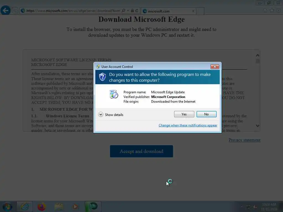This screenshot has height=212, width=283.
Task: Close the microsoft.com tab
Action: tap(193, 11)
